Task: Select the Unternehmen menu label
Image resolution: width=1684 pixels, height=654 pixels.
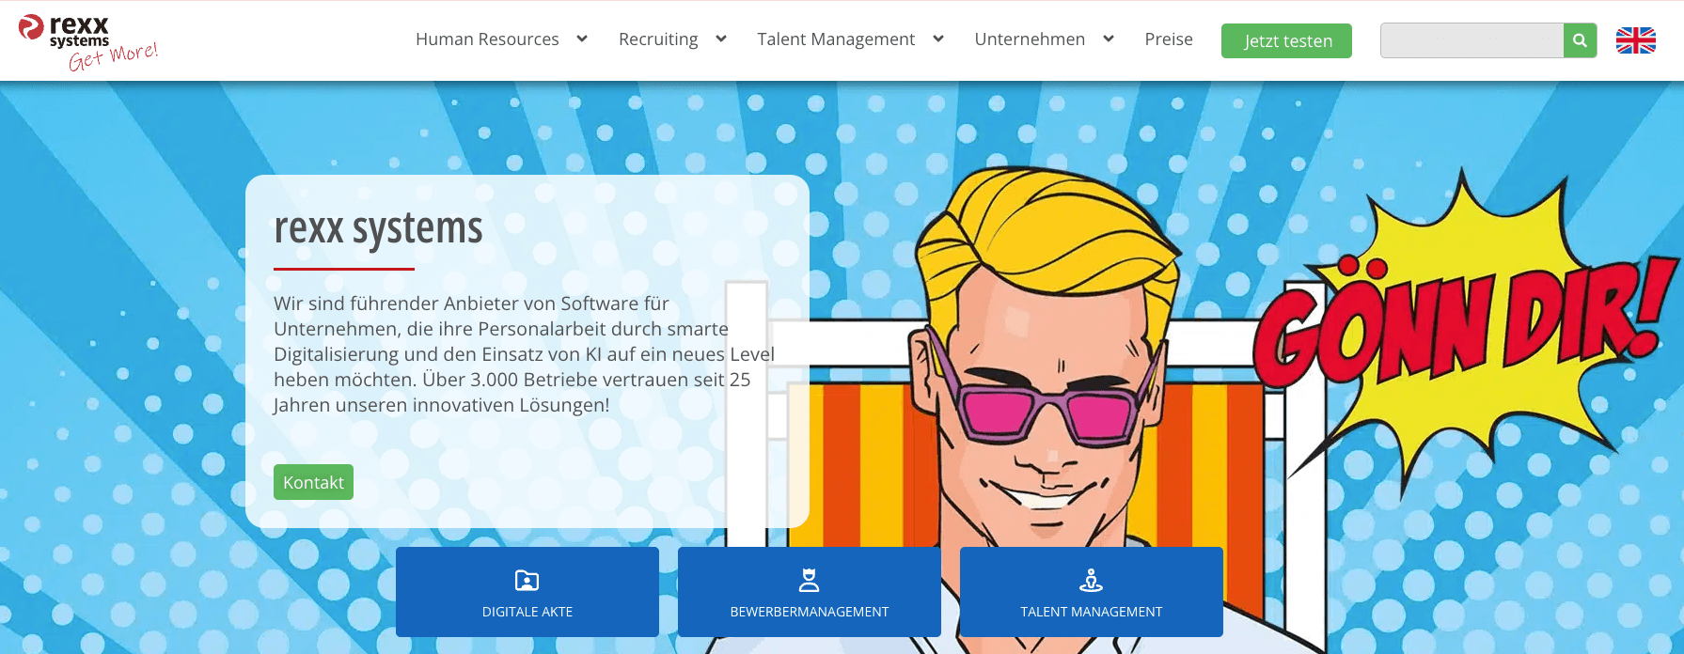Action: click(1030, 39)
